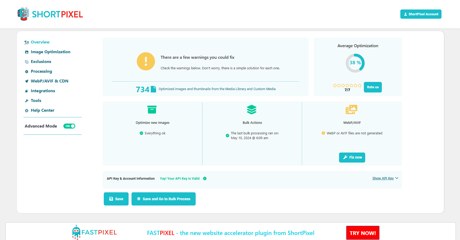
Task: Go to the Exclusions section
Action: click(41, 62)
